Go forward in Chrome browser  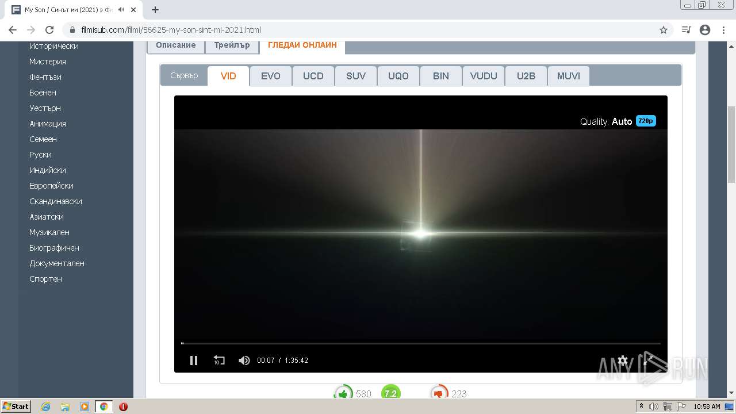[31, 30]
